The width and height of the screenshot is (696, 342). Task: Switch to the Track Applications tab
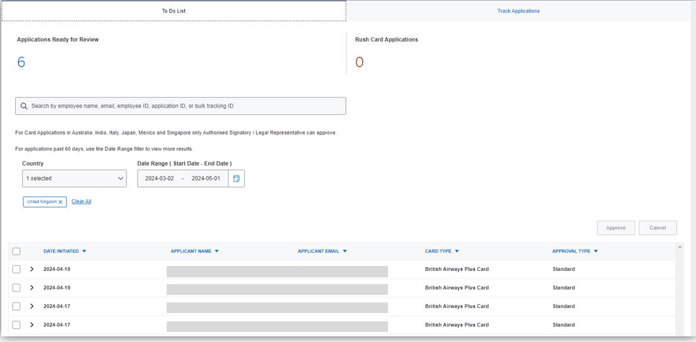pos(518,11)
